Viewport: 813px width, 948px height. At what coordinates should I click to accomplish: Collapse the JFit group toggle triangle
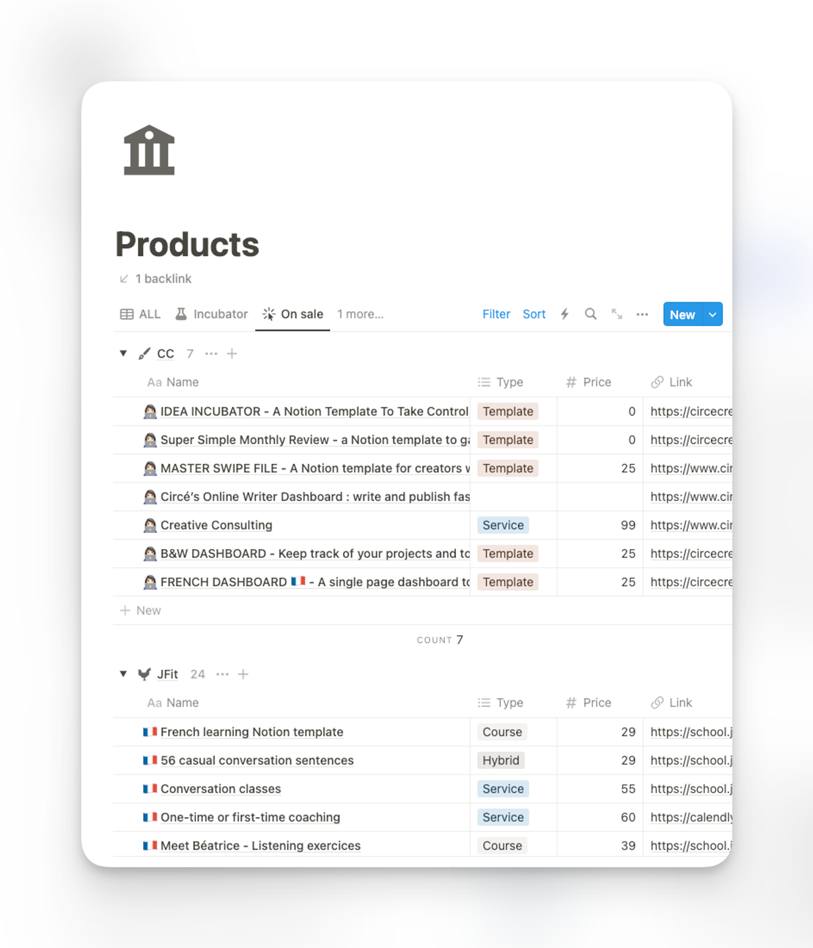click(x=123, y=674)
